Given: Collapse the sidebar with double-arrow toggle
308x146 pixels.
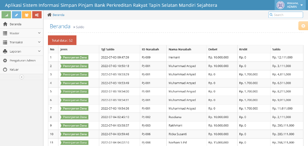Looking at the screenshot, I should pyautogui.click(x=22, y=77).
